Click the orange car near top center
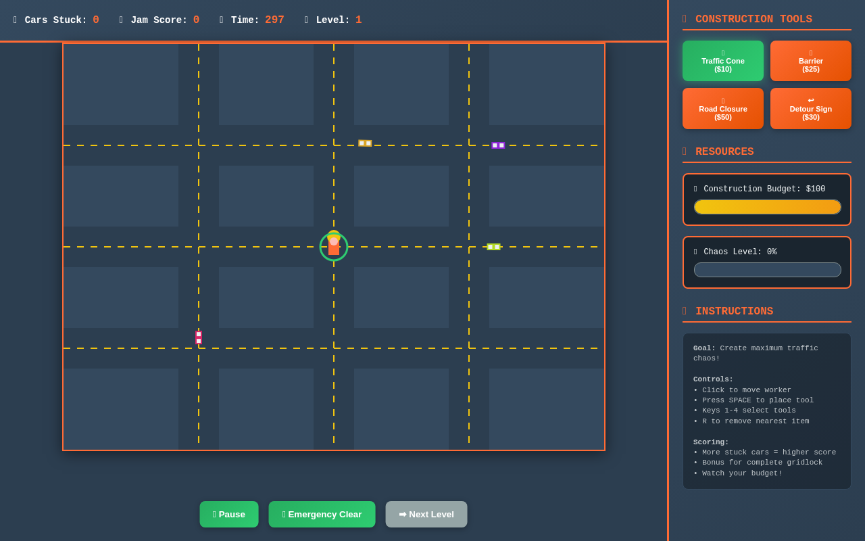This screenshot has height=541, width=865. coord(365,143)
